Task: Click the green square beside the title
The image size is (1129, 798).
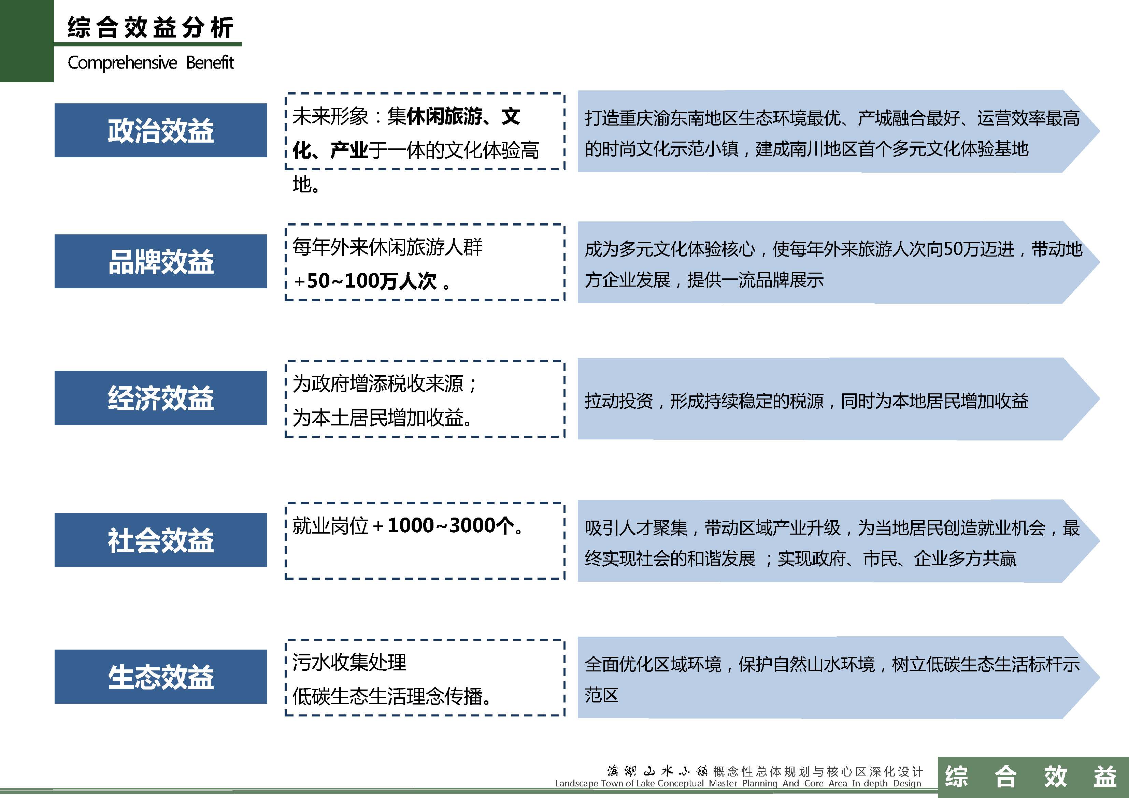Action: pyautogui.click(x=27, y=41)
